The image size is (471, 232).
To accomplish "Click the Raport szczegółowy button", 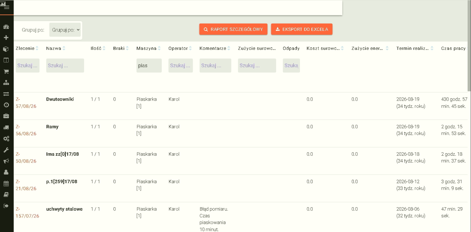I will [233, 29].
